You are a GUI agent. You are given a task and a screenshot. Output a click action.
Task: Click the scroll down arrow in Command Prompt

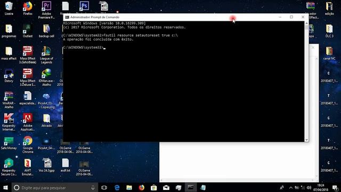[306, 140]
